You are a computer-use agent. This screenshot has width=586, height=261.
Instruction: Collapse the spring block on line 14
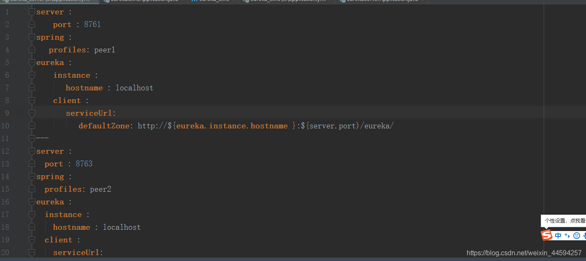(x=32, y=177)
